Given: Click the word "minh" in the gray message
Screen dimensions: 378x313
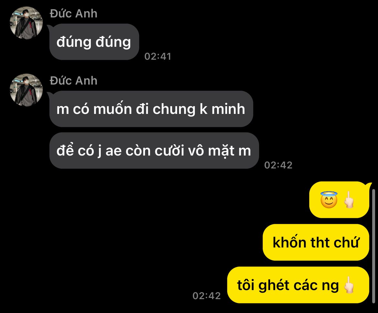Looking at the screenshot, I should tap(228, 109).
